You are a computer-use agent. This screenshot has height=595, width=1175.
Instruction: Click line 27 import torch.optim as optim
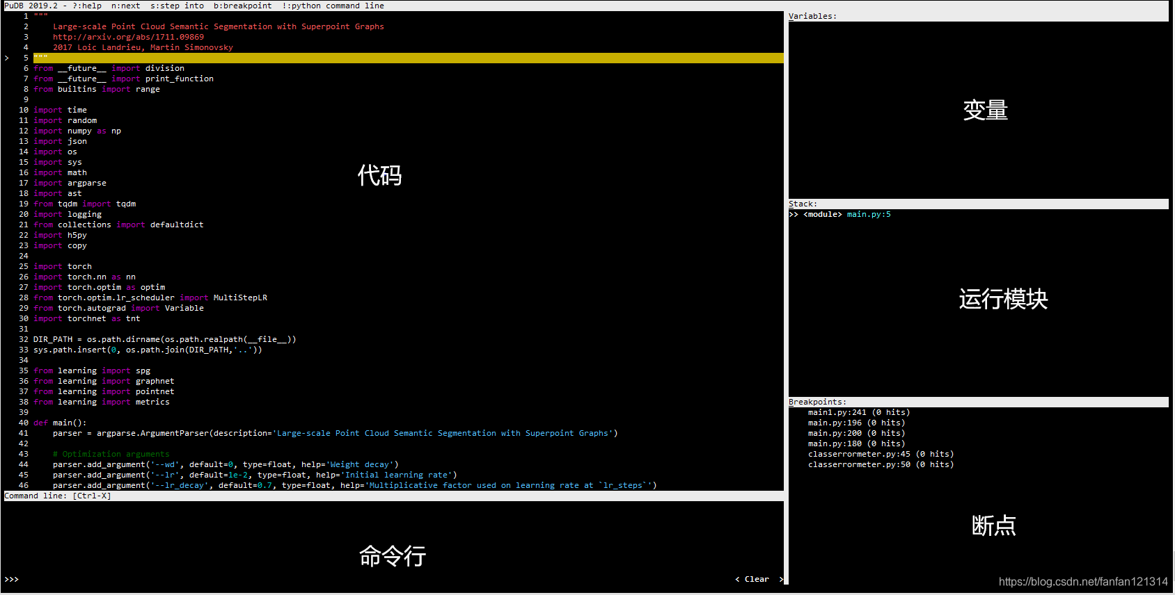99,287
